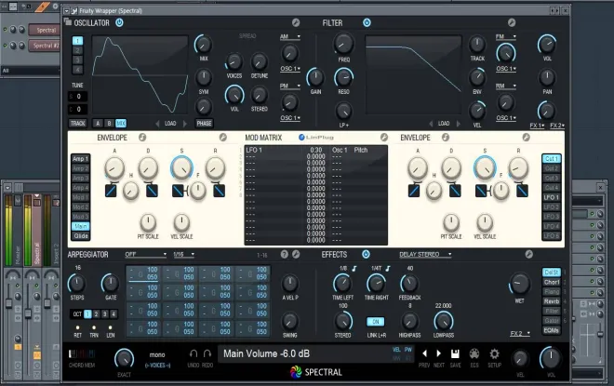Select oscillator 2 button
Viewport: 614px width, 386px height.
point(77,50)
